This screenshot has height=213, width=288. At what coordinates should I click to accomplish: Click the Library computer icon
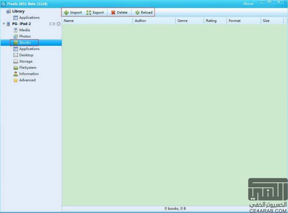8,11
